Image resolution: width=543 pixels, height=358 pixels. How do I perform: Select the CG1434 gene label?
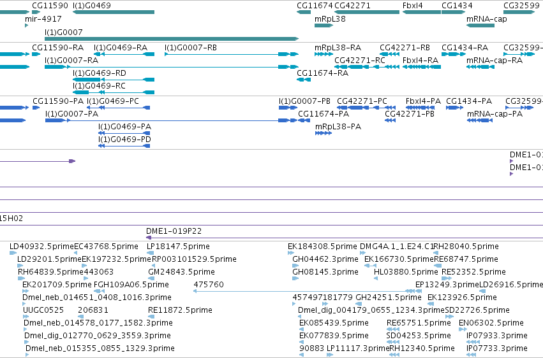[457, 6]
